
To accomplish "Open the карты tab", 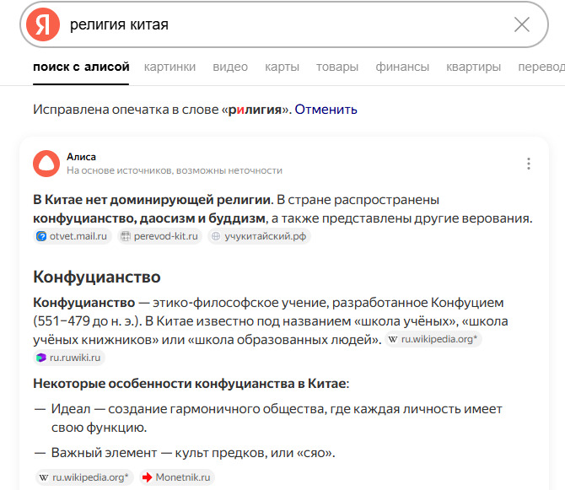I will [282, 67].
